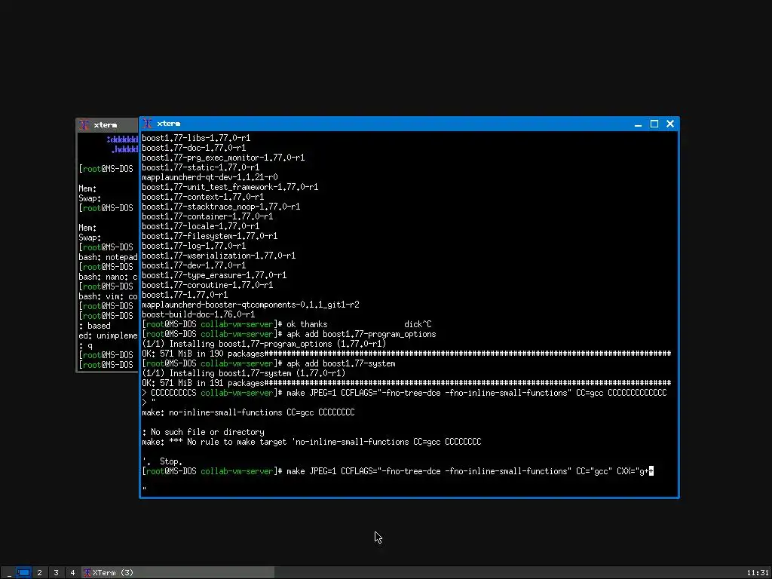Viewport: 772px width, 579px height.
Task: Click the 'boost1.77-doc-1.77.0-r1' line
Action: click(x=194, y=149)
